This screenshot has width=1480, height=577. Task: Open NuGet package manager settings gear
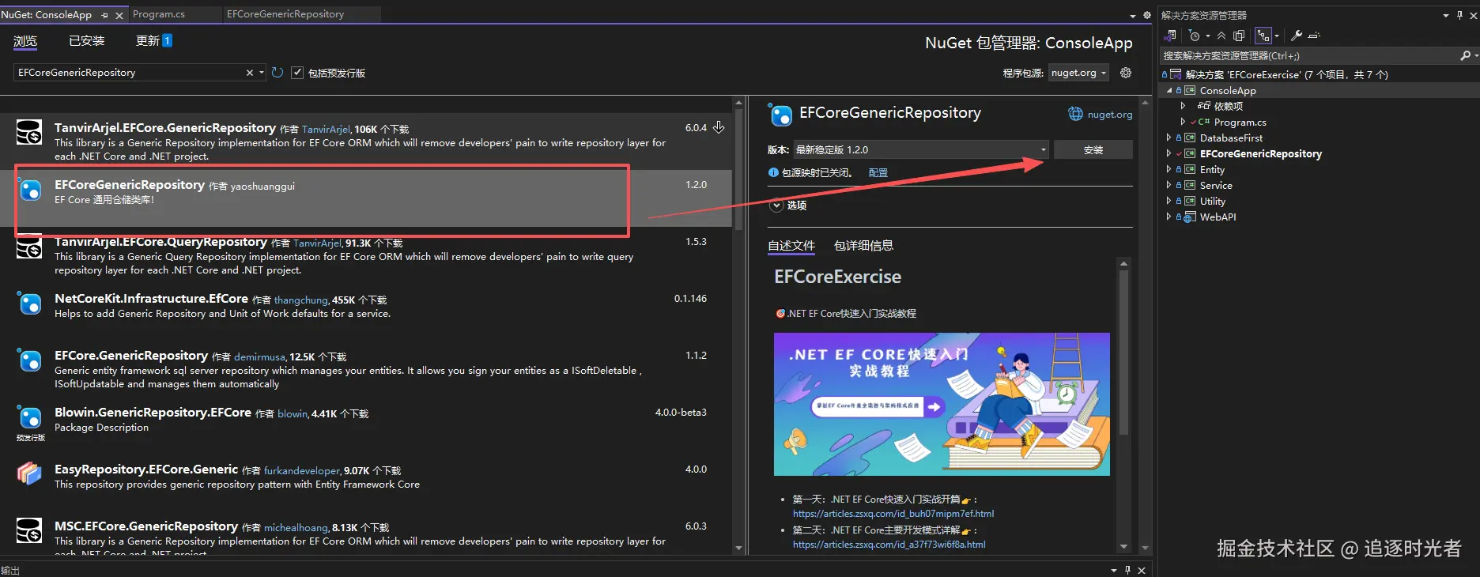tap(1126, 73)
